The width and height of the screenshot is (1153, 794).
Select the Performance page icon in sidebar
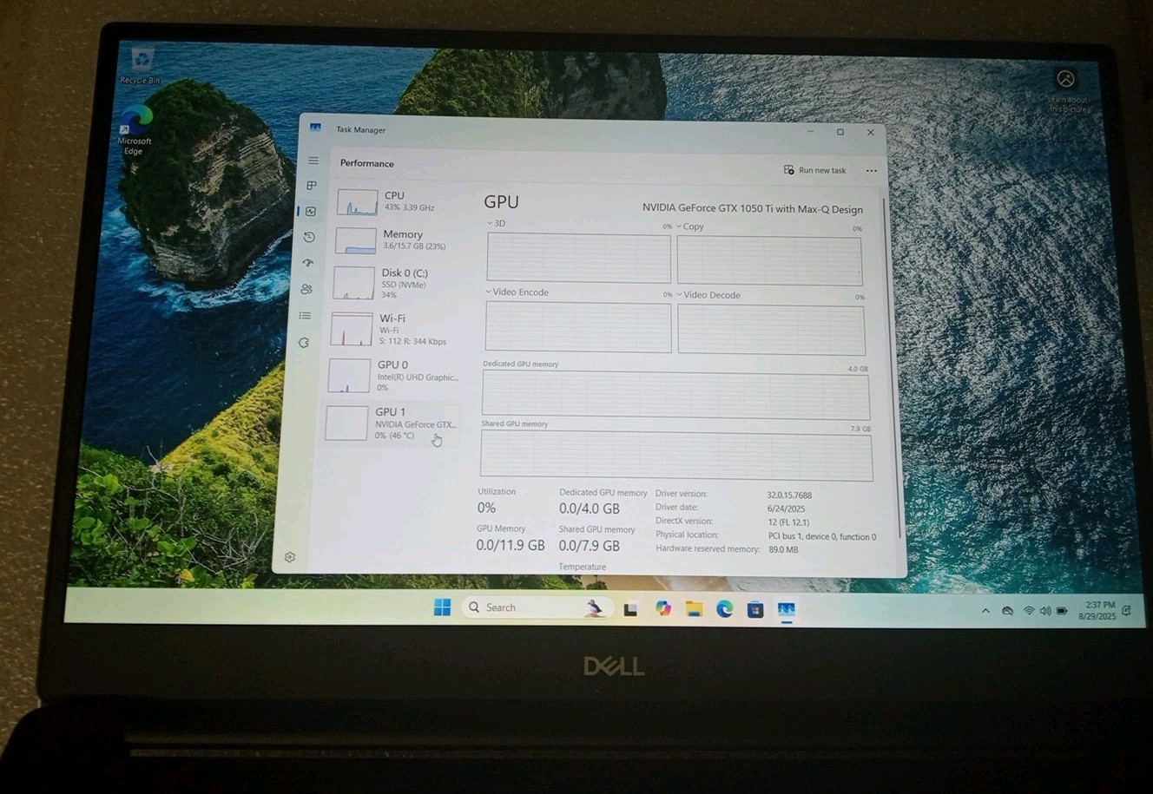(311, 211)
